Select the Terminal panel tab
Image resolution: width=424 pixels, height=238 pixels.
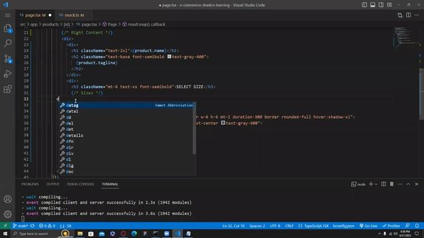point(110,184)
